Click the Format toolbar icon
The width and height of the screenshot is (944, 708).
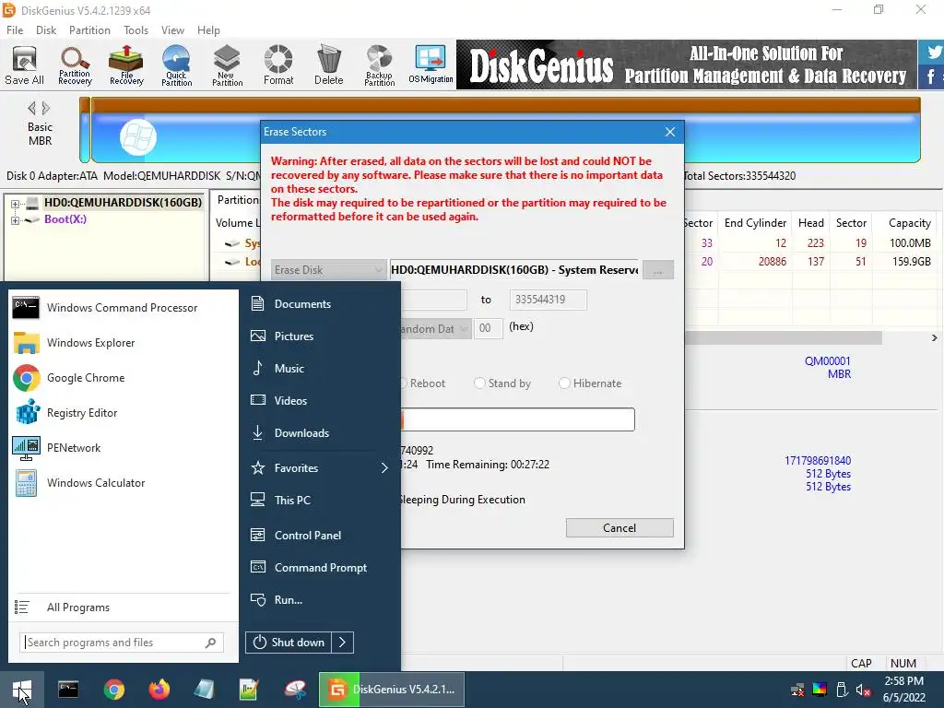278,65
